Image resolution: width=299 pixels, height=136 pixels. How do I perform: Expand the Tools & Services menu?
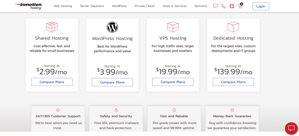(174, 6)
